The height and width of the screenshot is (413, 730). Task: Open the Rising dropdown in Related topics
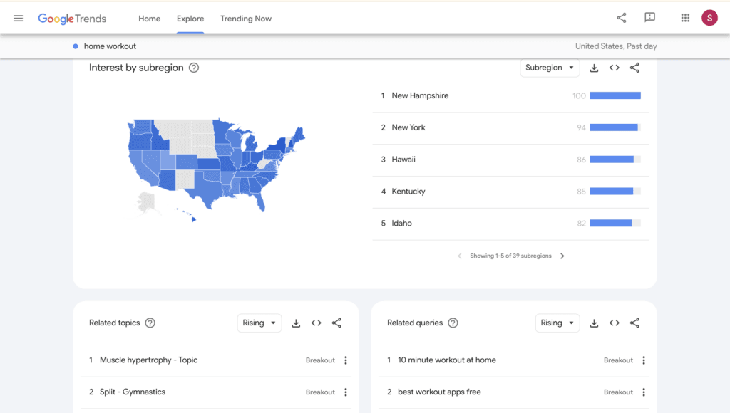259,323
